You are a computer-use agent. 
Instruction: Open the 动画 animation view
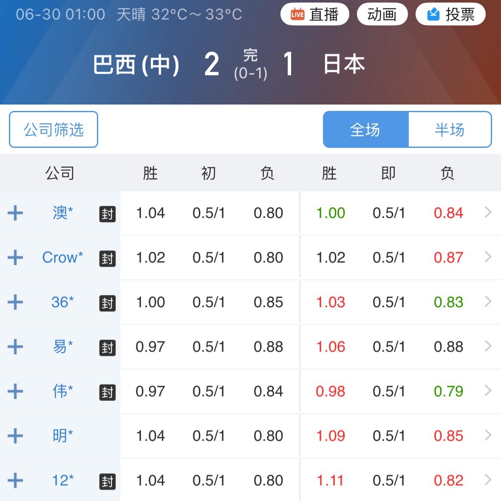click(382, 14)
